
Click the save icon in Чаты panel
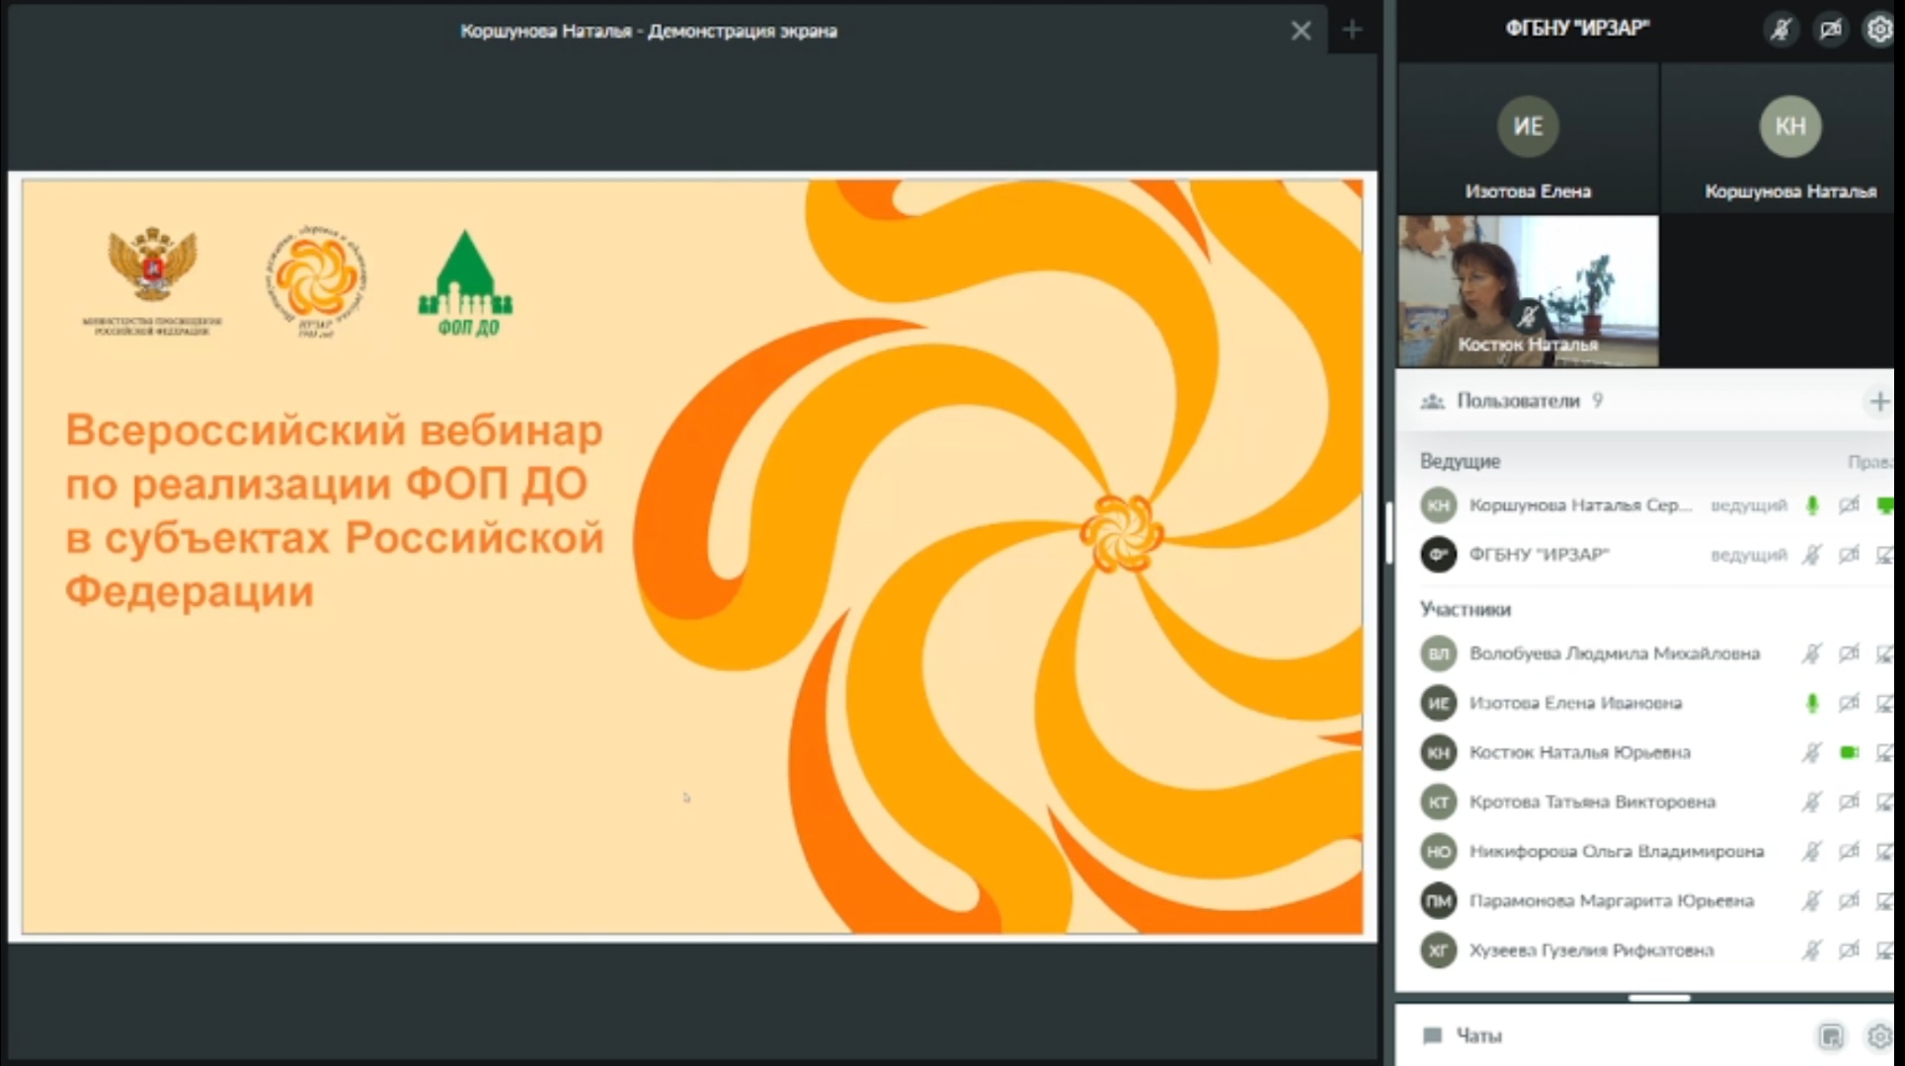point(1830,1036)
